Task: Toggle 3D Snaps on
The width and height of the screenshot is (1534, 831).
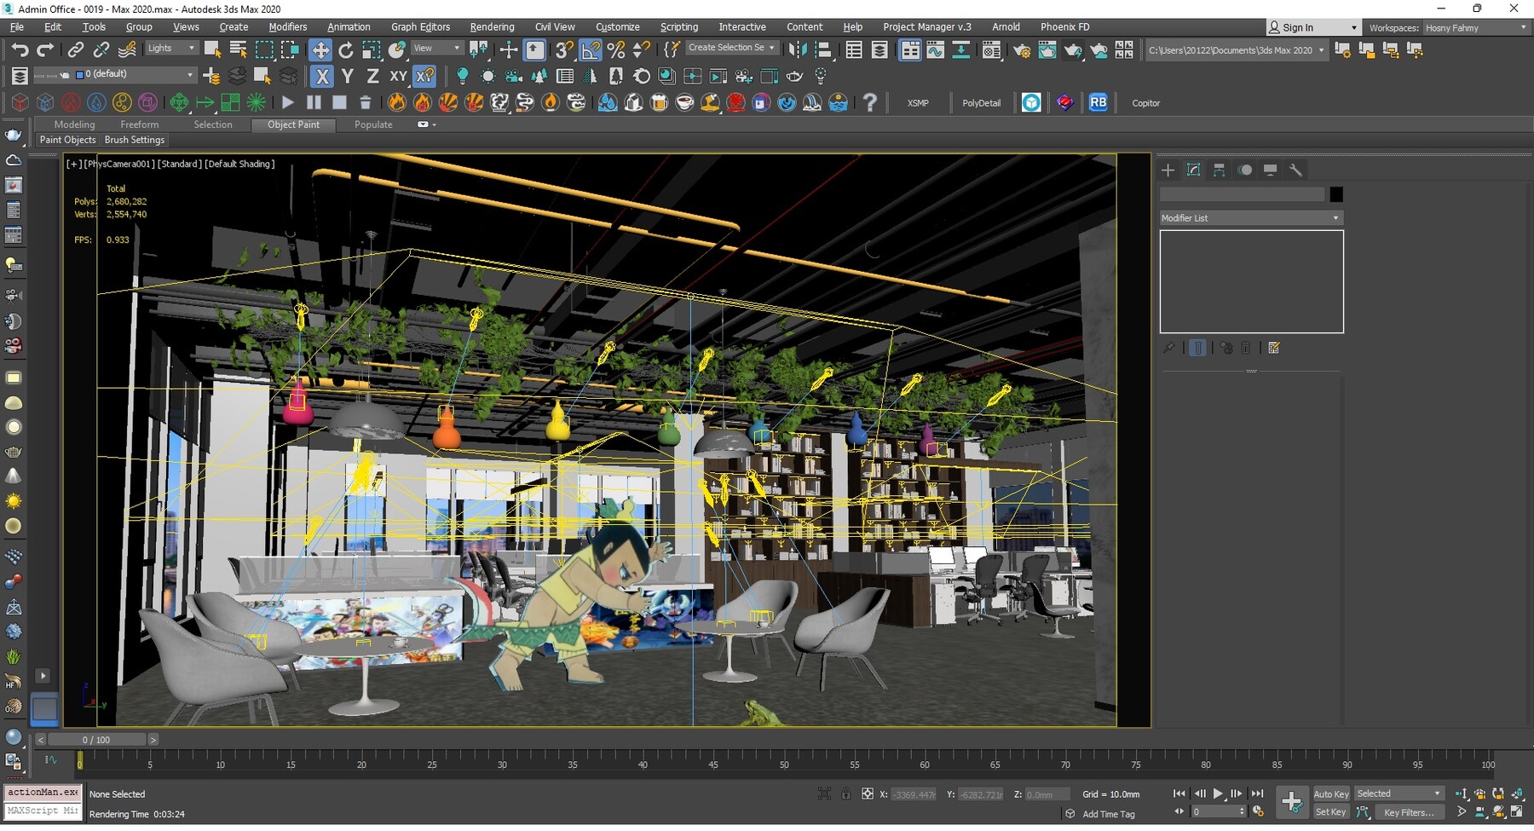Action: [x=563, y=49]
